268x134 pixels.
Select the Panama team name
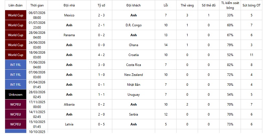click(x=69, y=35)
